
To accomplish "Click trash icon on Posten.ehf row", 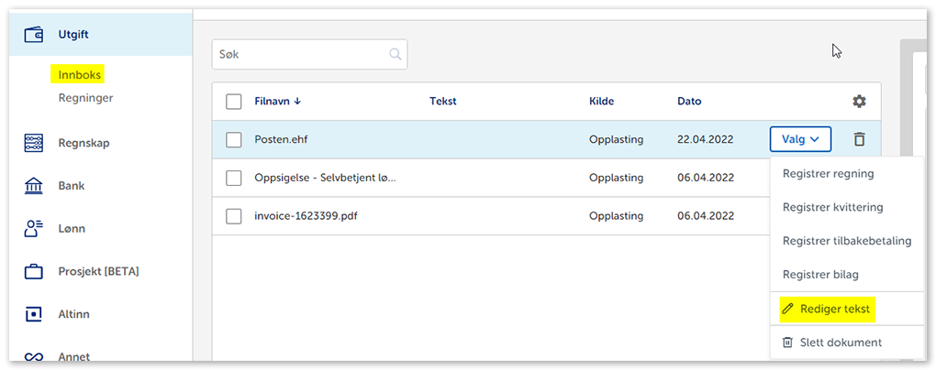I will click(859, 139).
